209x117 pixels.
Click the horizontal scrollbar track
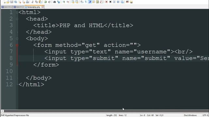click(x=107, y=111)
